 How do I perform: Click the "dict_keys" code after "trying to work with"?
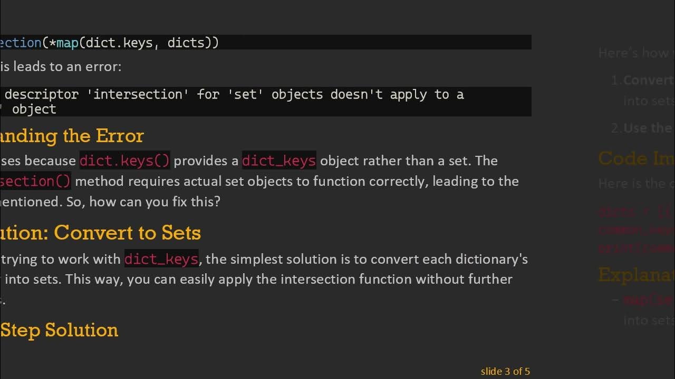point(161,259)
